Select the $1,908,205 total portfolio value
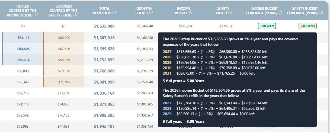 click(x=104, y=115)
